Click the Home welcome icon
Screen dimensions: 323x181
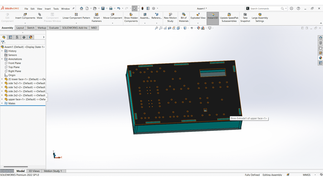coord(82,8)
